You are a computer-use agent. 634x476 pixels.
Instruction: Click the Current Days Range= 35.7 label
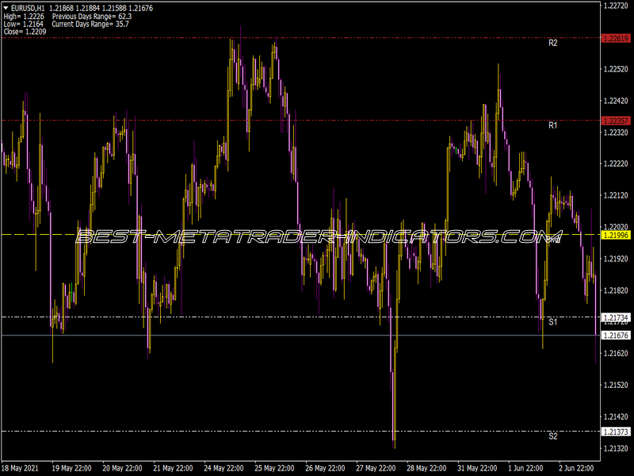[90, 25]
